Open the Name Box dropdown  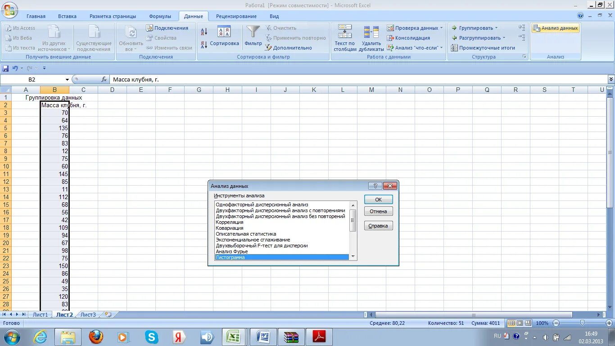point(67,79)
